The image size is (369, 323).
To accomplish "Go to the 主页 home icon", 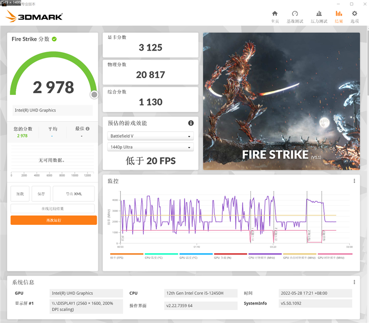I will [x=275, y=14].
